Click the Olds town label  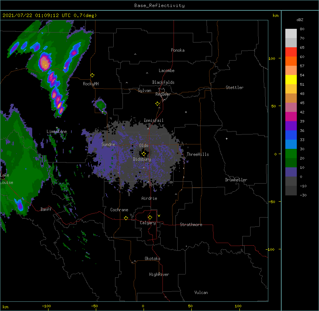pyautogui.click(x=144, y=146)
